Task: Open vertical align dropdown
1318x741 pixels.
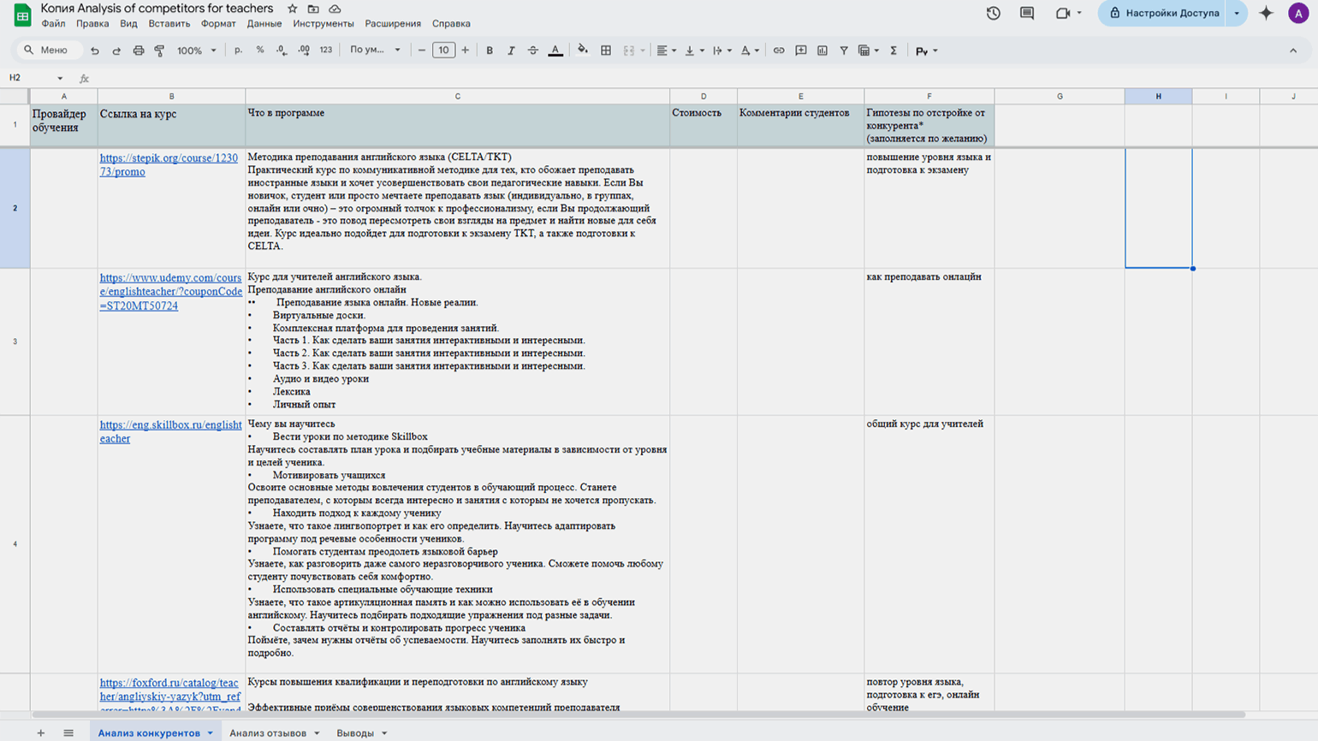Action: (x=695, y=50)
